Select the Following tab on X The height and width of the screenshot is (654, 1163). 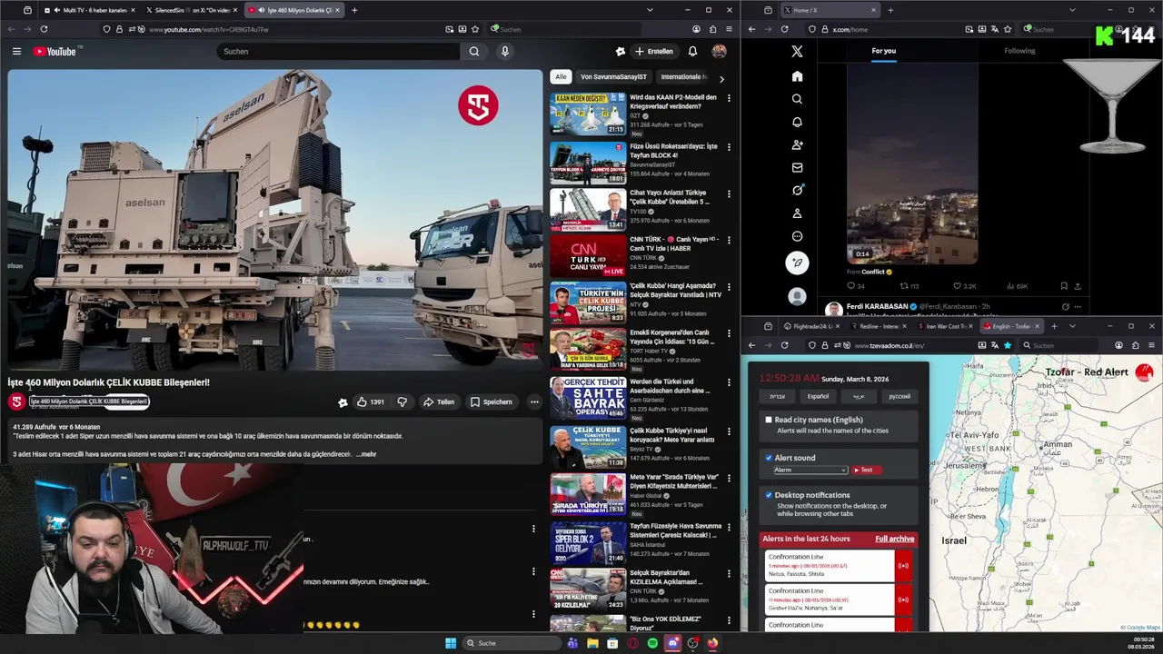point(1019,51)
